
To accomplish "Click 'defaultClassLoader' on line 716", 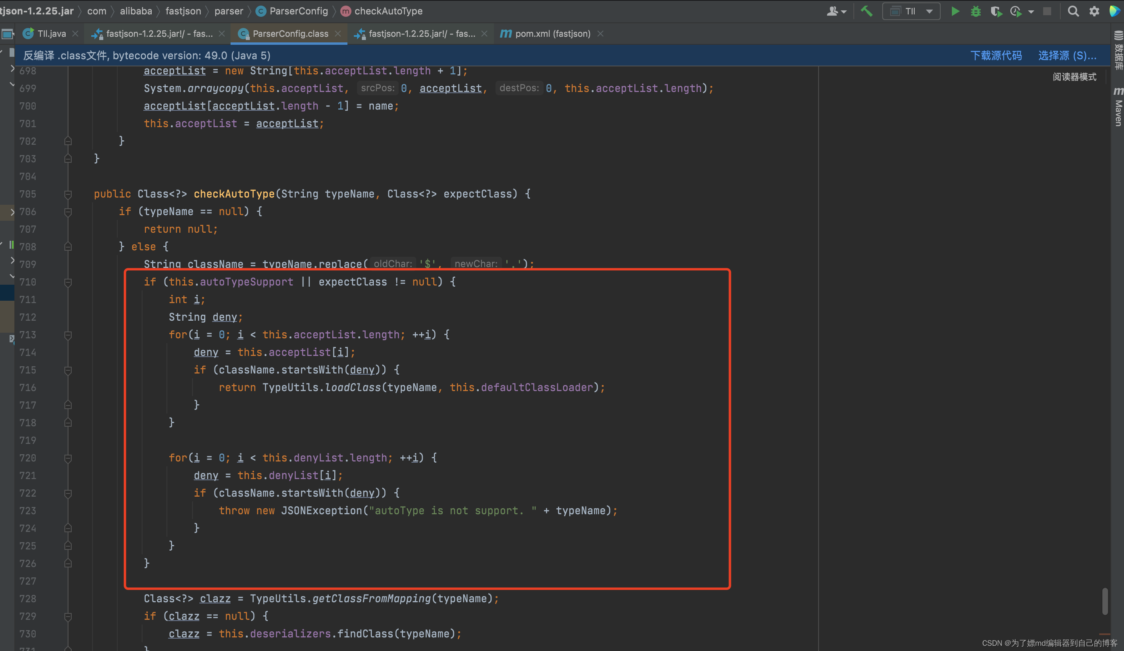I will click(x=537, y=387).
